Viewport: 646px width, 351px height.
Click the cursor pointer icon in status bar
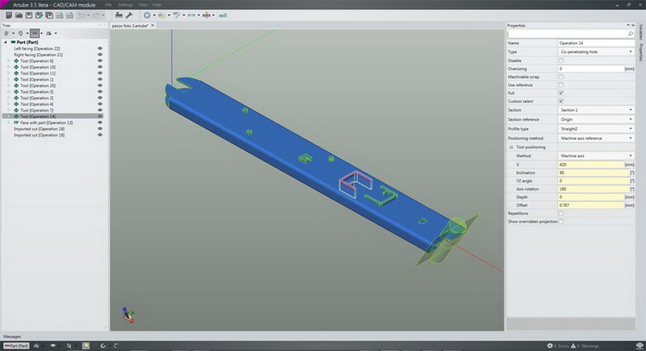click(69, 346)
